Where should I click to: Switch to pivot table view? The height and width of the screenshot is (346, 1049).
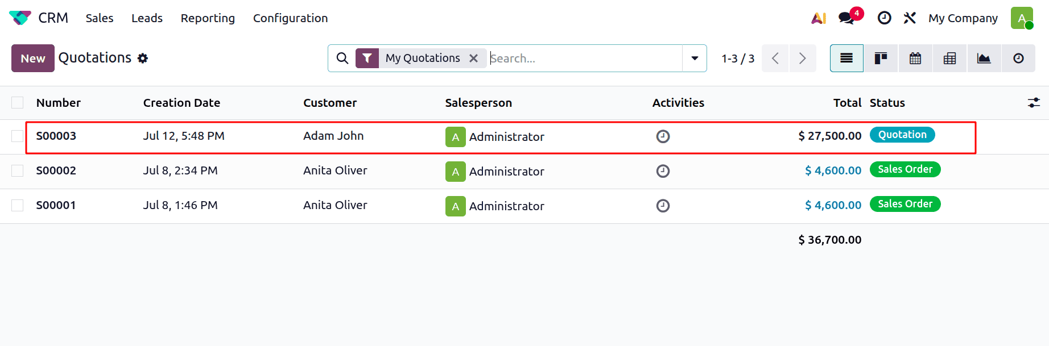click(x=949, y=58)
